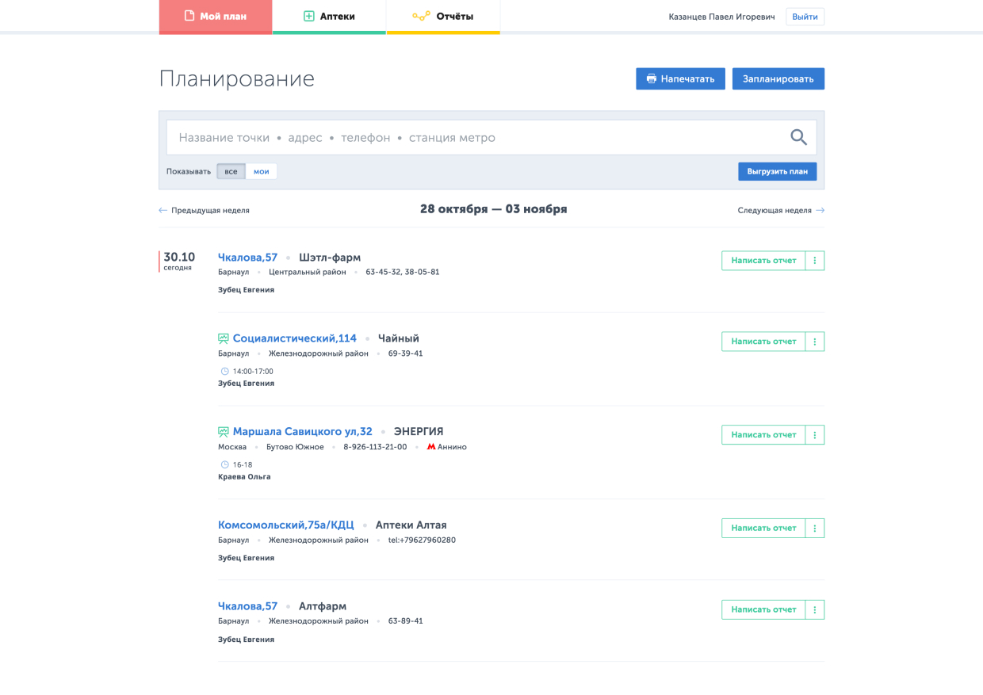Switch to the «Отчёты» tab

coord(443,17)
